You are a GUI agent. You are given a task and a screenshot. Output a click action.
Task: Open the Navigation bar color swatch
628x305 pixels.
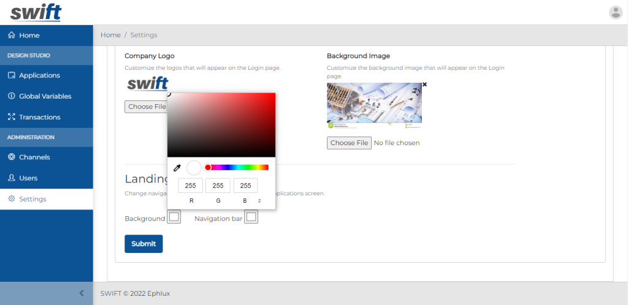[x=251, y=217]
